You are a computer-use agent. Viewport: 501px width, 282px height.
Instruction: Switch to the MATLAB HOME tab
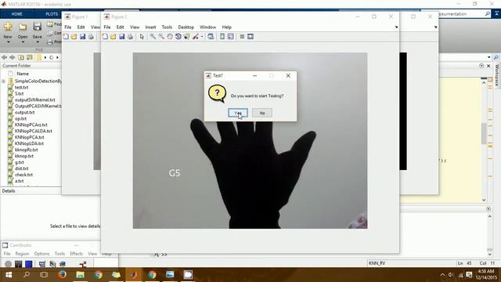coord(16,14)
